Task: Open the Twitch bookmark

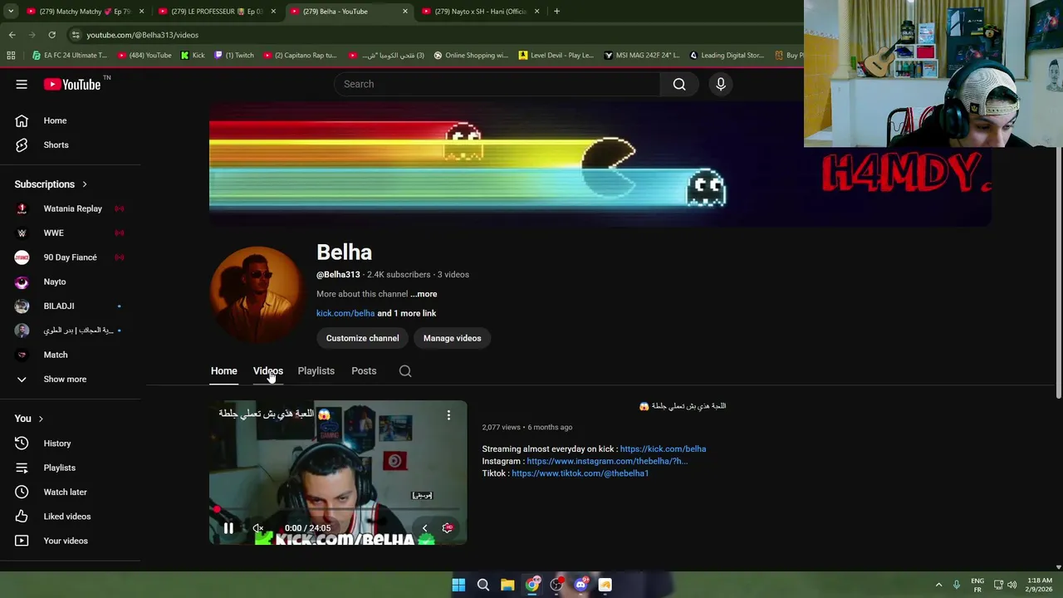Action: point(234,56)
